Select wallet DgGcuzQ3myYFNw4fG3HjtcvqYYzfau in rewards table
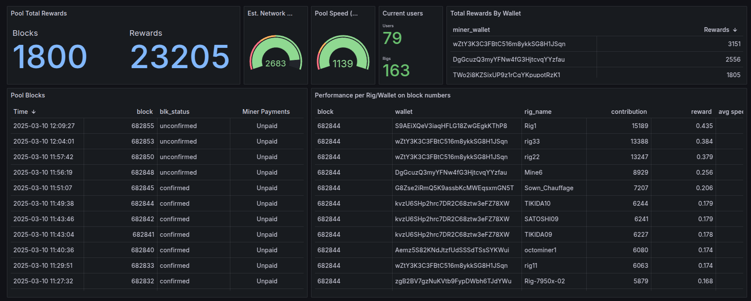Viewport: 751px width, 301px height. coord(509,60)
